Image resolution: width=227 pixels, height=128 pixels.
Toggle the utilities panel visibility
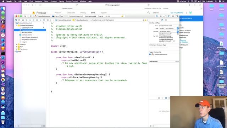tap(177, 16)
